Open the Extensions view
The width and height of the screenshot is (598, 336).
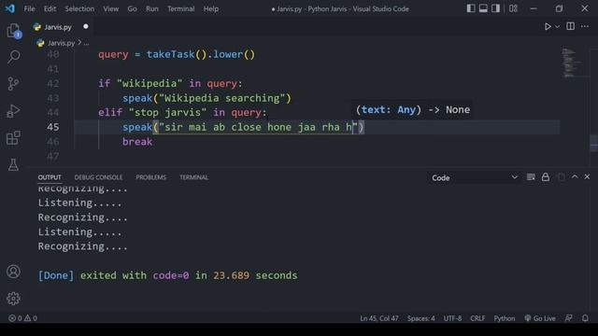[x=13, y=138]
